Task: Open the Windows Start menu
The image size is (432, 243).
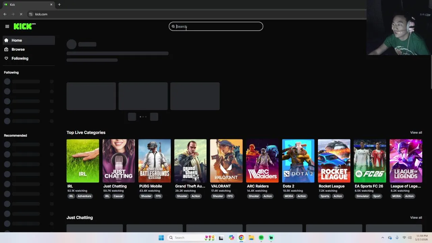Action: pyautogui.click(x=161, y=238)
